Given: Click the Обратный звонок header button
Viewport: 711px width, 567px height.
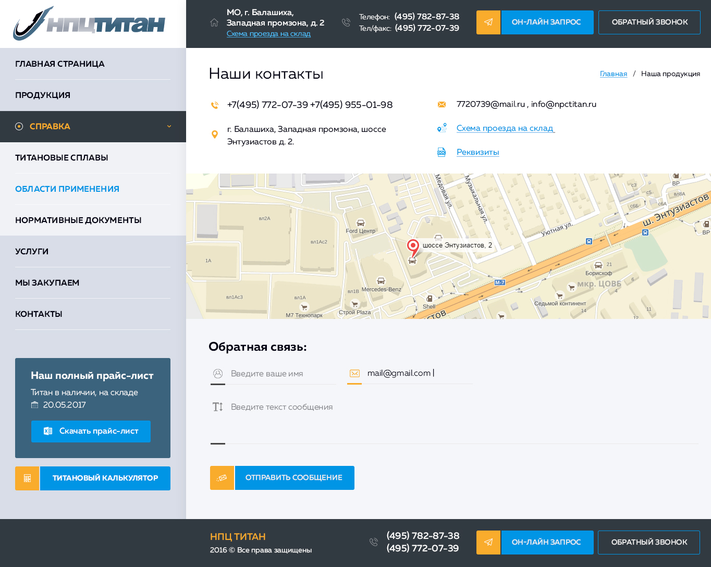Looking at the screenshot, I should [x=649, y=22].
